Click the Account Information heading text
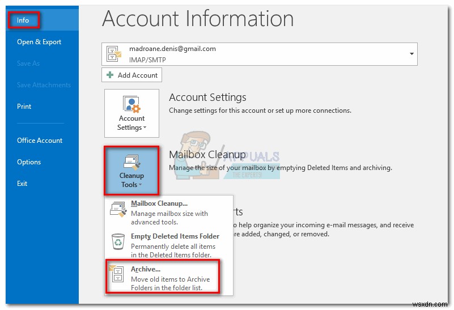 (x=198, y=18)
